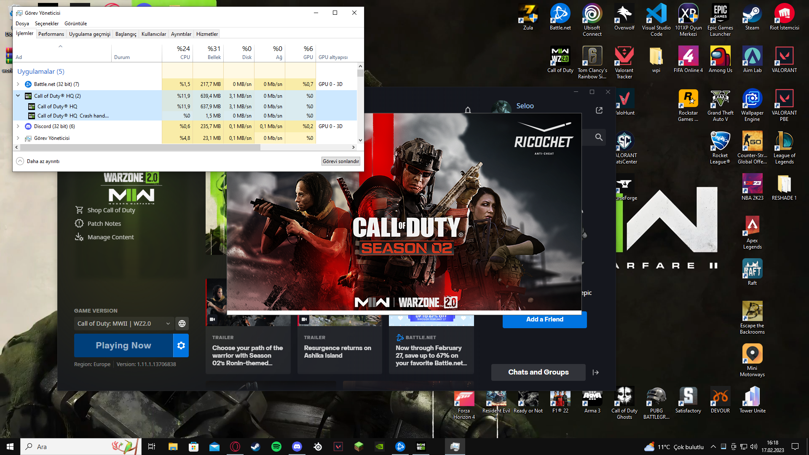The height and width of the screenshot is (455, 809).
Task: Click the Battle.net notification bell icon
Action: tap(468, 110)
